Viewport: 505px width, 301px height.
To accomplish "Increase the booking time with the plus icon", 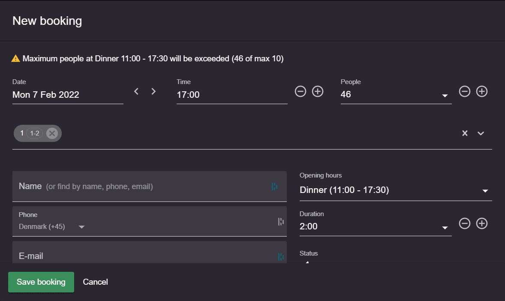I will [x=318, y=91].
